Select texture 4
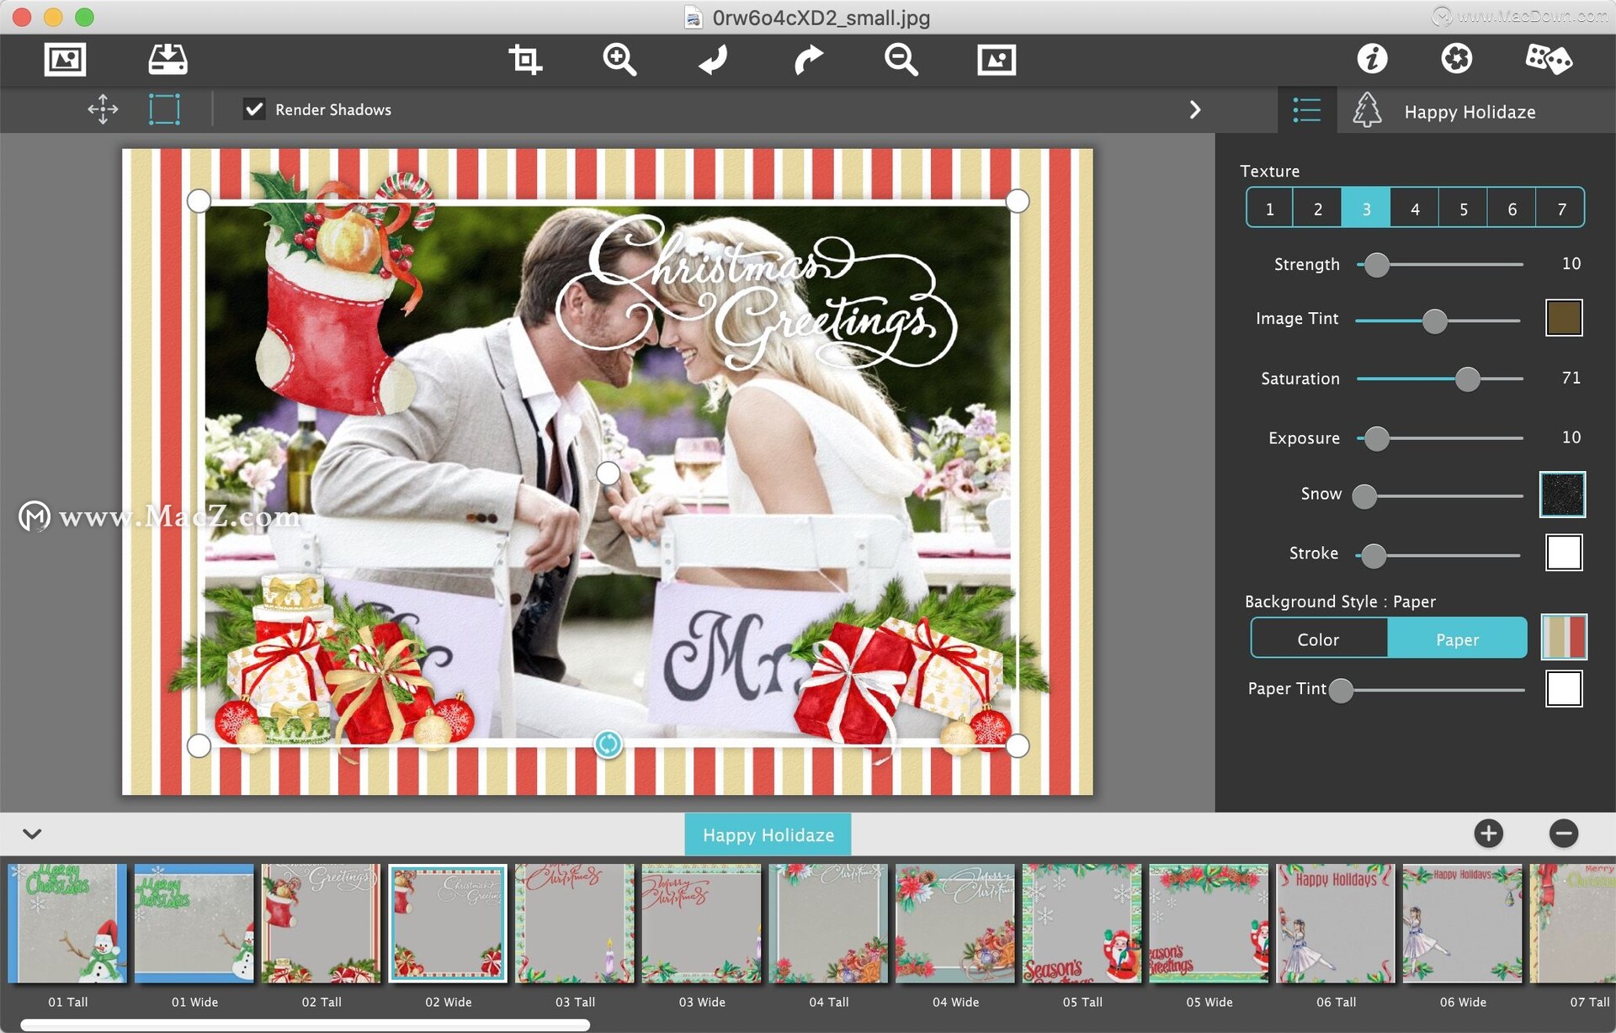This screenshot has height=1033, width=1616. [x=1415, y=208]
